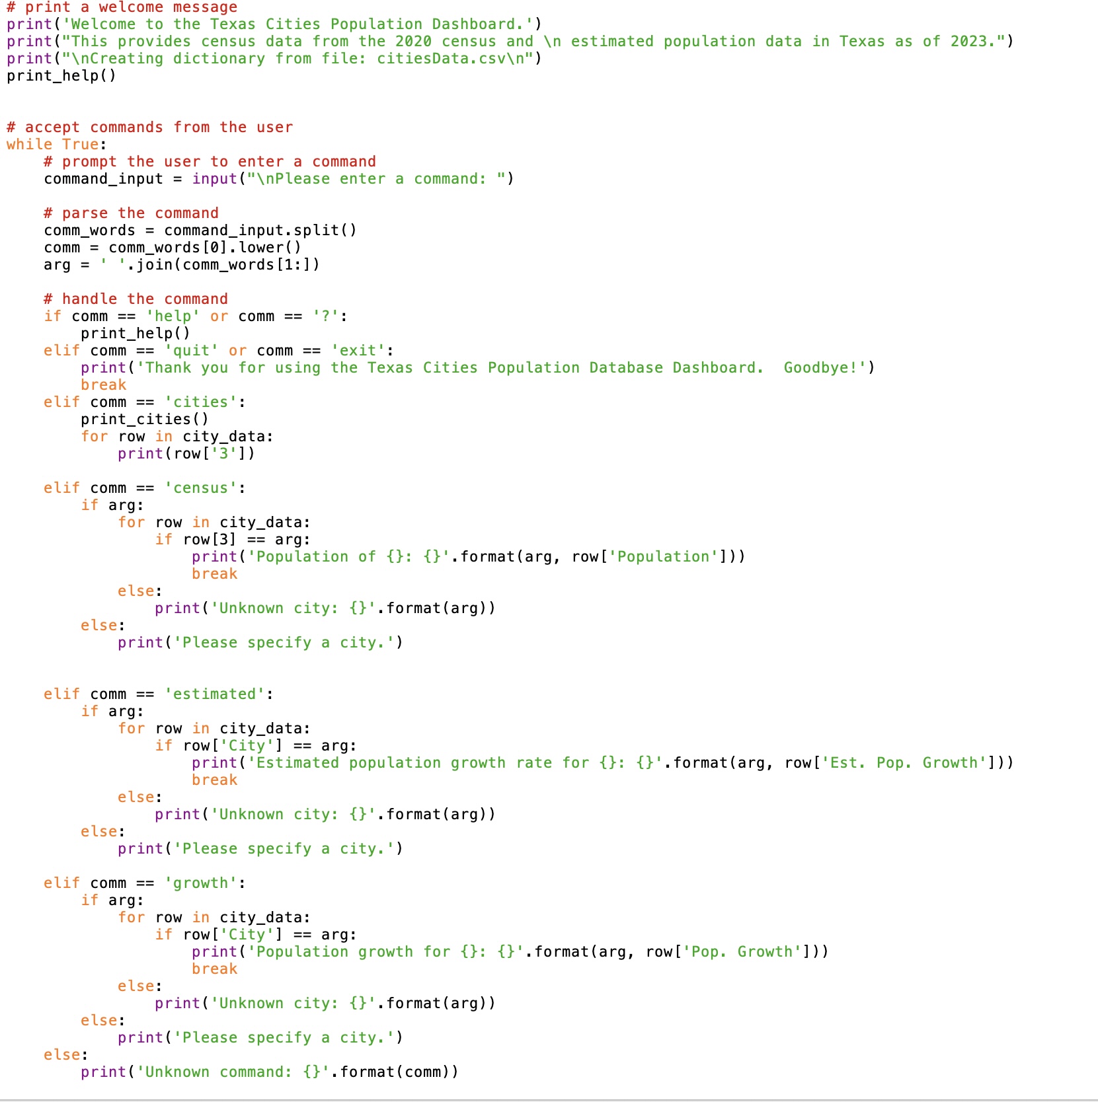This screenshot has height=1102, width=1098.
Task: Click the command_input assignment line
Action: coord(279,178)
